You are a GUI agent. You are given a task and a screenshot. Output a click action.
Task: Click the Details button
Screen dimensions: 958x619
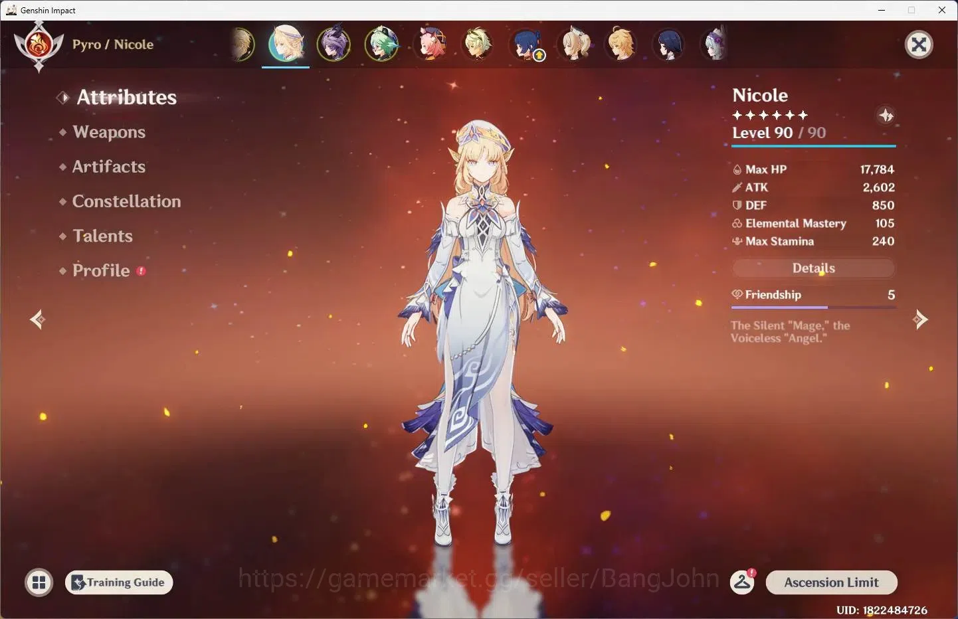[x=813, y=268]
